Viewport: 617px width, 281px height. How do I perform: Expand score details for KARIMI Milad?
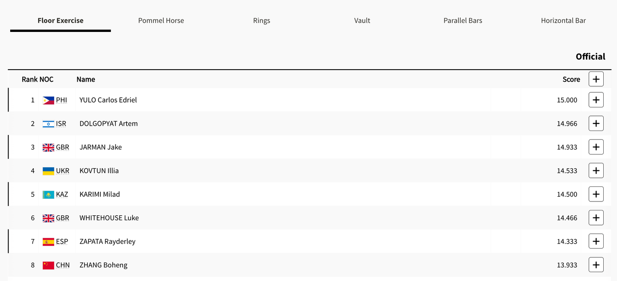pos(596,194)
